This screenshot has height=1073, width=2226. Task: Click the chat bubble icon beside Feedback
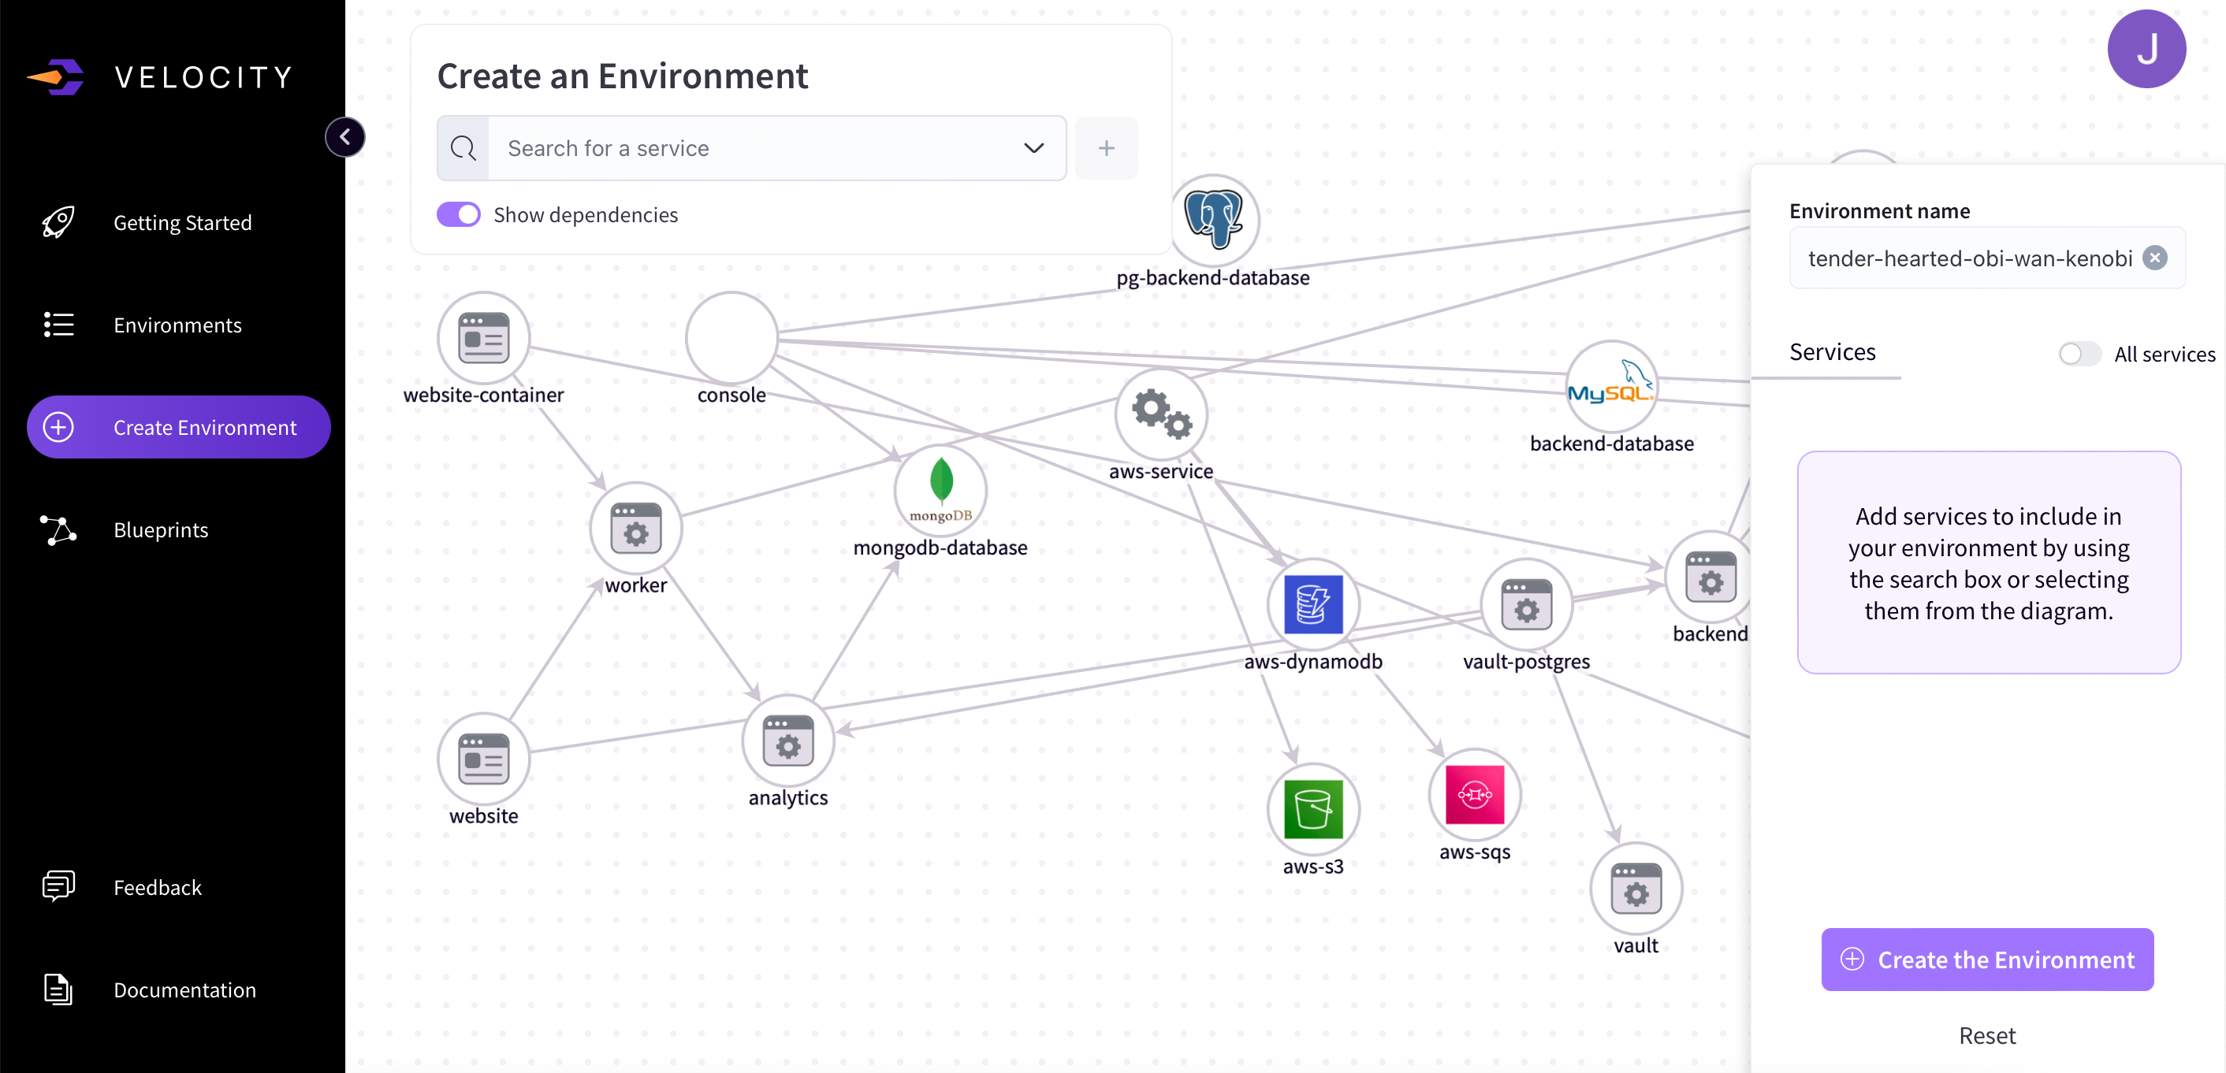(x=58, y=886)
